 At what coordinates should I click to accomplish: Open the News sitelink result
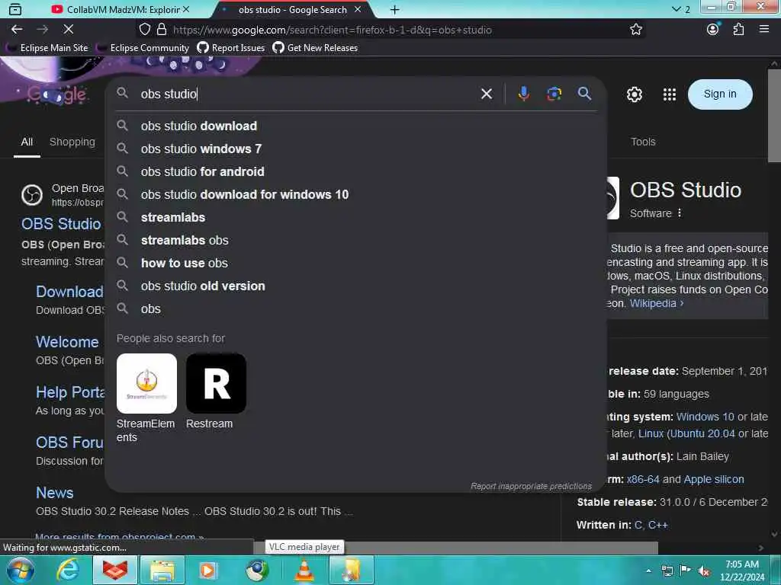(x=55, y=493)
